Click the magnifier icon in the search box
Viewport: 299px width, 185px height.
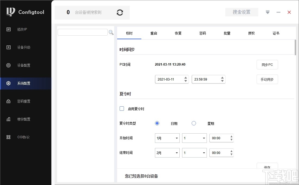pyautogui.click(x=111, y=32)
